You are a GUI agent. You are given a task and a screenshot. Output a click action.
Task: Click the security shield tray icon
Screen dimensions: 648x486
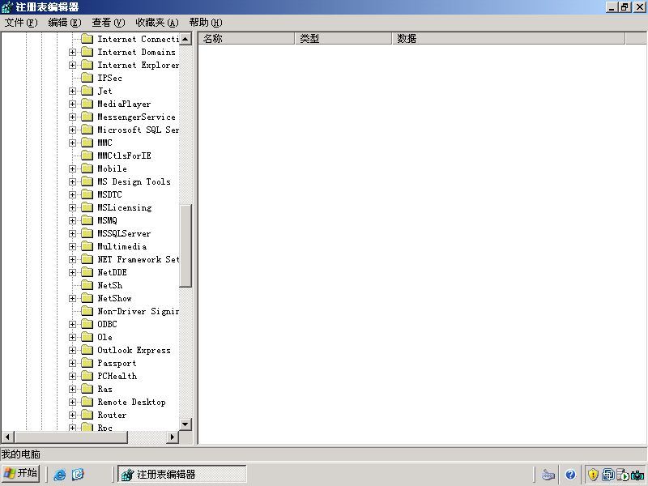(593, 475)
